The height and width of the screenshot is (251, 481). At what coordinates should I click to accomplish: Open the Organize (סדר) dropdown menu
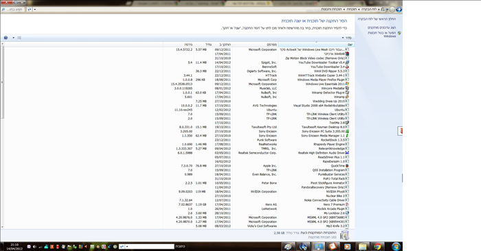point(346,38)
